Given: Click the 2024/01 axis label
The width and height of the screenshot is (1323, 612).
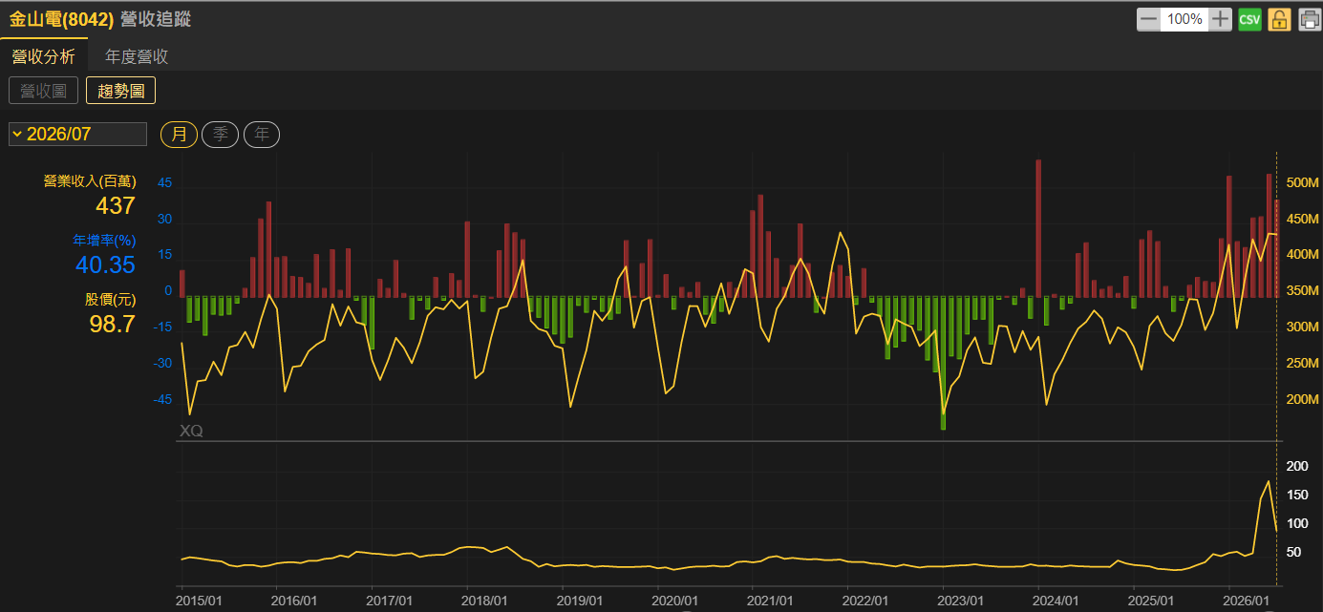Looking at the screenshot, I should click(1056, 601).
